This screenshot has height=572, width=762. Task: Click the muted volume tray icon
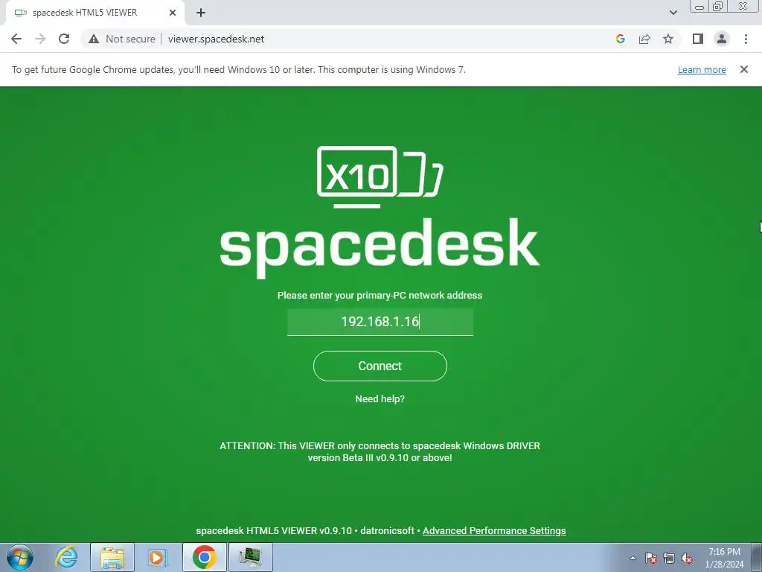click(687, 558)
